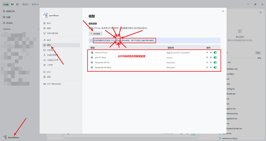This screenshot has width=266, height=141.
Task: Click the JasonShane avatar in settings sidebar
Action: pos(45,15)
